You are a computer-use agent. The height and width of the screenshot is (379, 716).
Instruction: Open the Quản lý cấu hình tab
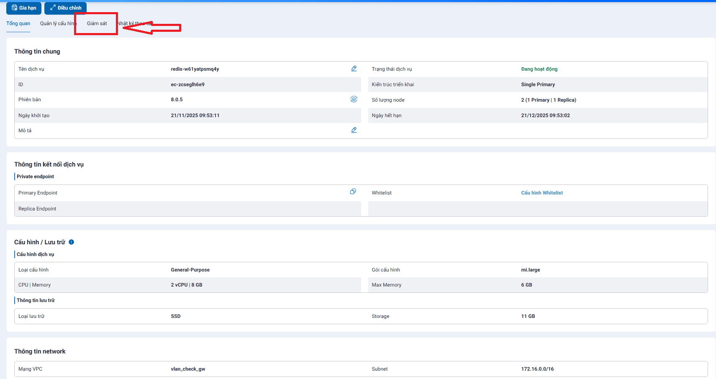click(58, 23)
